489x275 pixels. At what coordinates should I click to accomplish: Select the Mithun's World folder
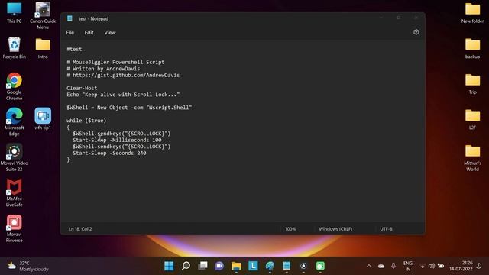tap(472, 157)
